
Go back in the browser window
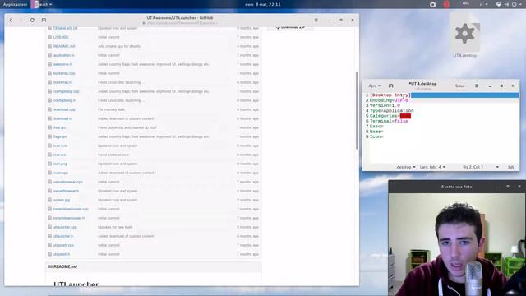tap(11, 20)
